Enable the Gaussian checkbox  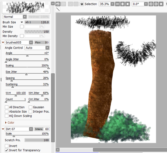point(30,107)
